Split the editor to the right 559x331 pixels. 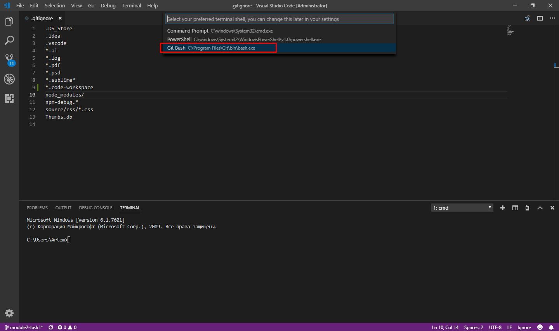(540, 18)
